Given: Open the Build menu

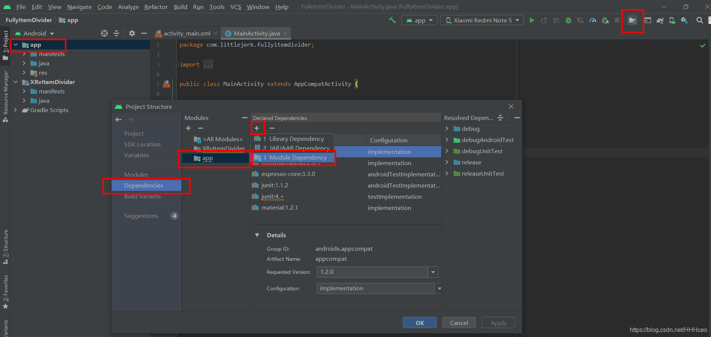Looking at the screenshot, I should (180, 7).
